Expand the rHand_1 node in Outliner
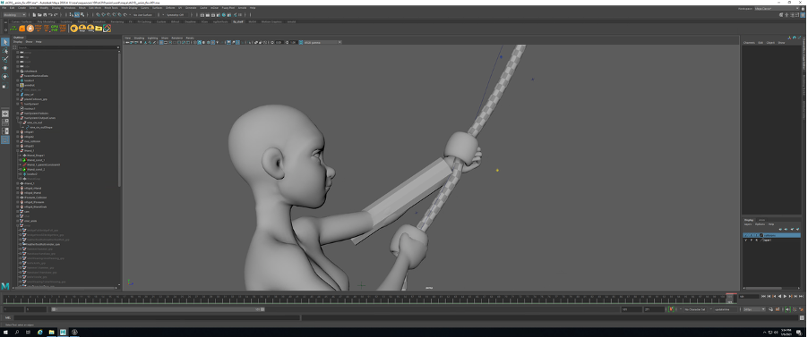 pyautogui.click(x=18, y=183)
